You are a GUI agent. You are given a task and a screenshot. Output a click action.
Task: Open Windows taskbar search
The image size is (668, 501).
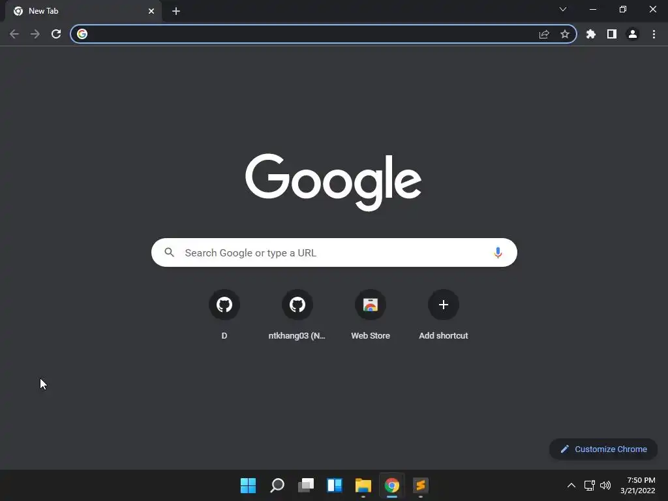(x=277, y=485)
